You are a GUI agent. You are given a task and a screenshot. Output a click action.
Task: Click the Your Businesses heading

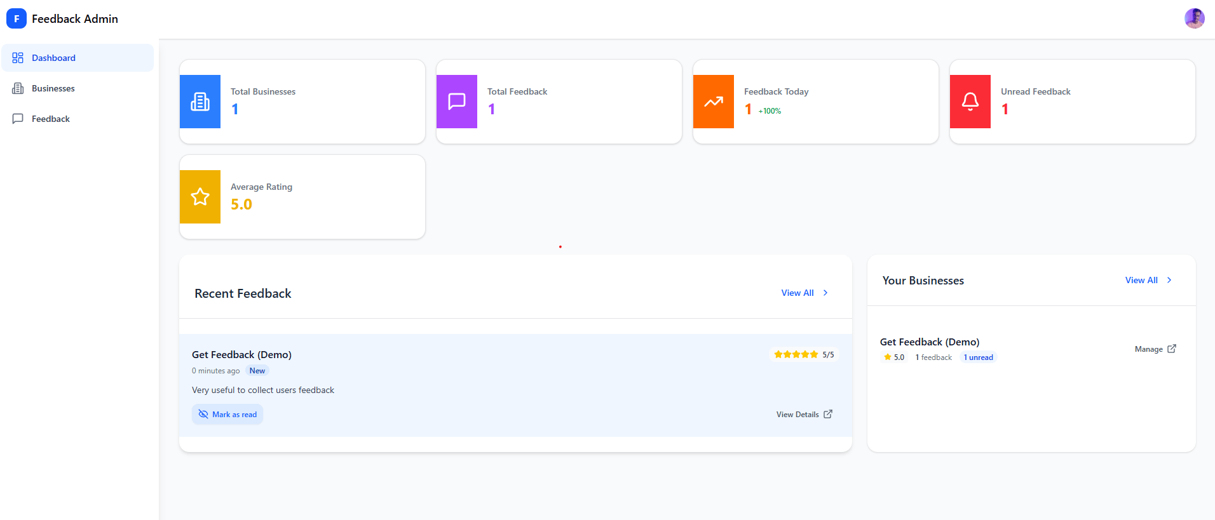tap(923, 281)
